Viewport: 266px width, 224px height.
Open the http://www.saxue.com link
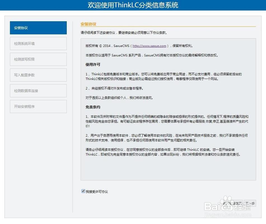149,46
